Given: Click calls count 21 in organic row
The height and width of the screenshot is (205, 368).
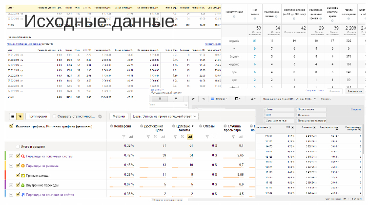Looking at the screenshot, I should click(x=255, y=41).
